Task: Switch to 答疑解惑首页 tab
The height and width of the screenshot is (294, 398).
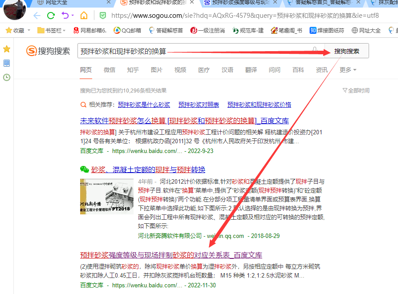Action: (320, 3)
